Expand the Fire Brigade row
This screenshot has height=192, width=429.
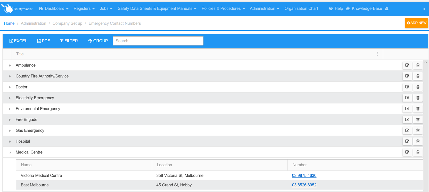click(10, 120)
